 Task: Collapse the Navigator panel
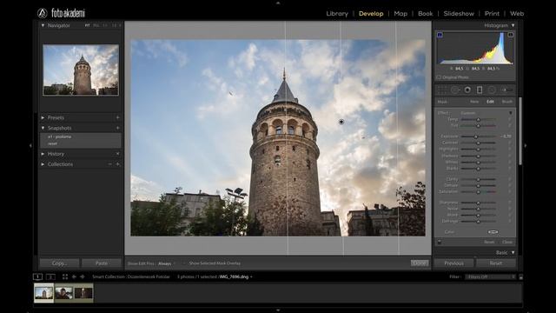coord(43,25)
